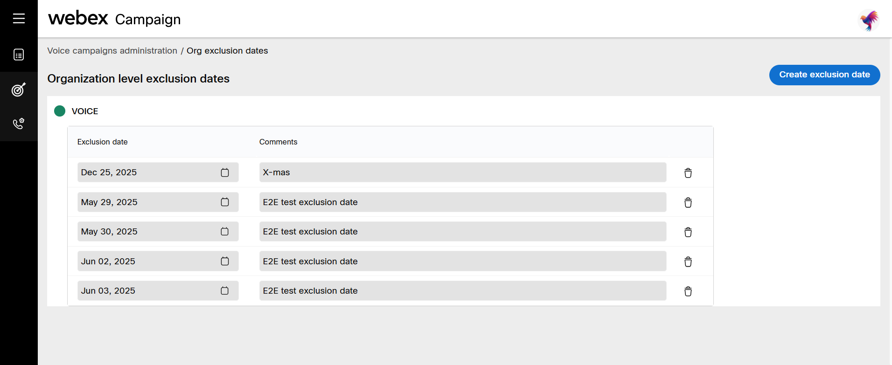
Task: Delete the Jun 02, 2025 exclusion row
Action: [x=688, y=262]
